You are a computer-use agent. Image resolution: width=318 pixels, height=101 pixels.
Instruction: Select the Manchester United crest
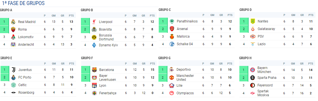[172, 78]
